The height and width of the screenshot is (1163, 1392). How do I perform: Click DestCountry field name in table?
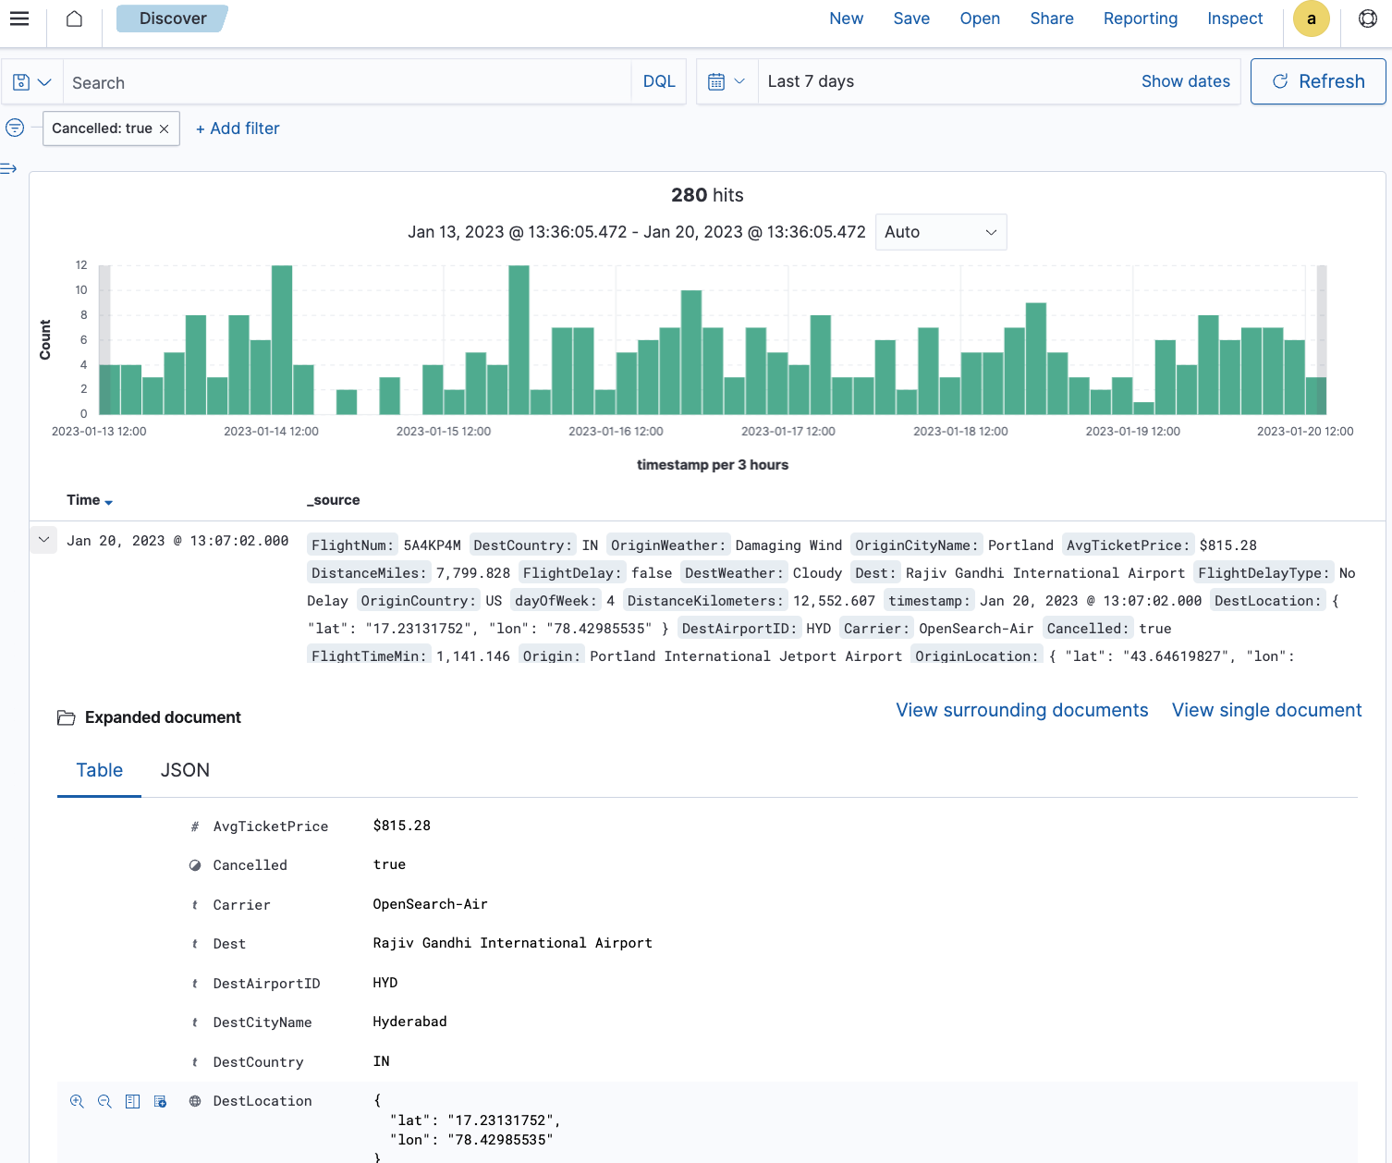point(258,1062)
